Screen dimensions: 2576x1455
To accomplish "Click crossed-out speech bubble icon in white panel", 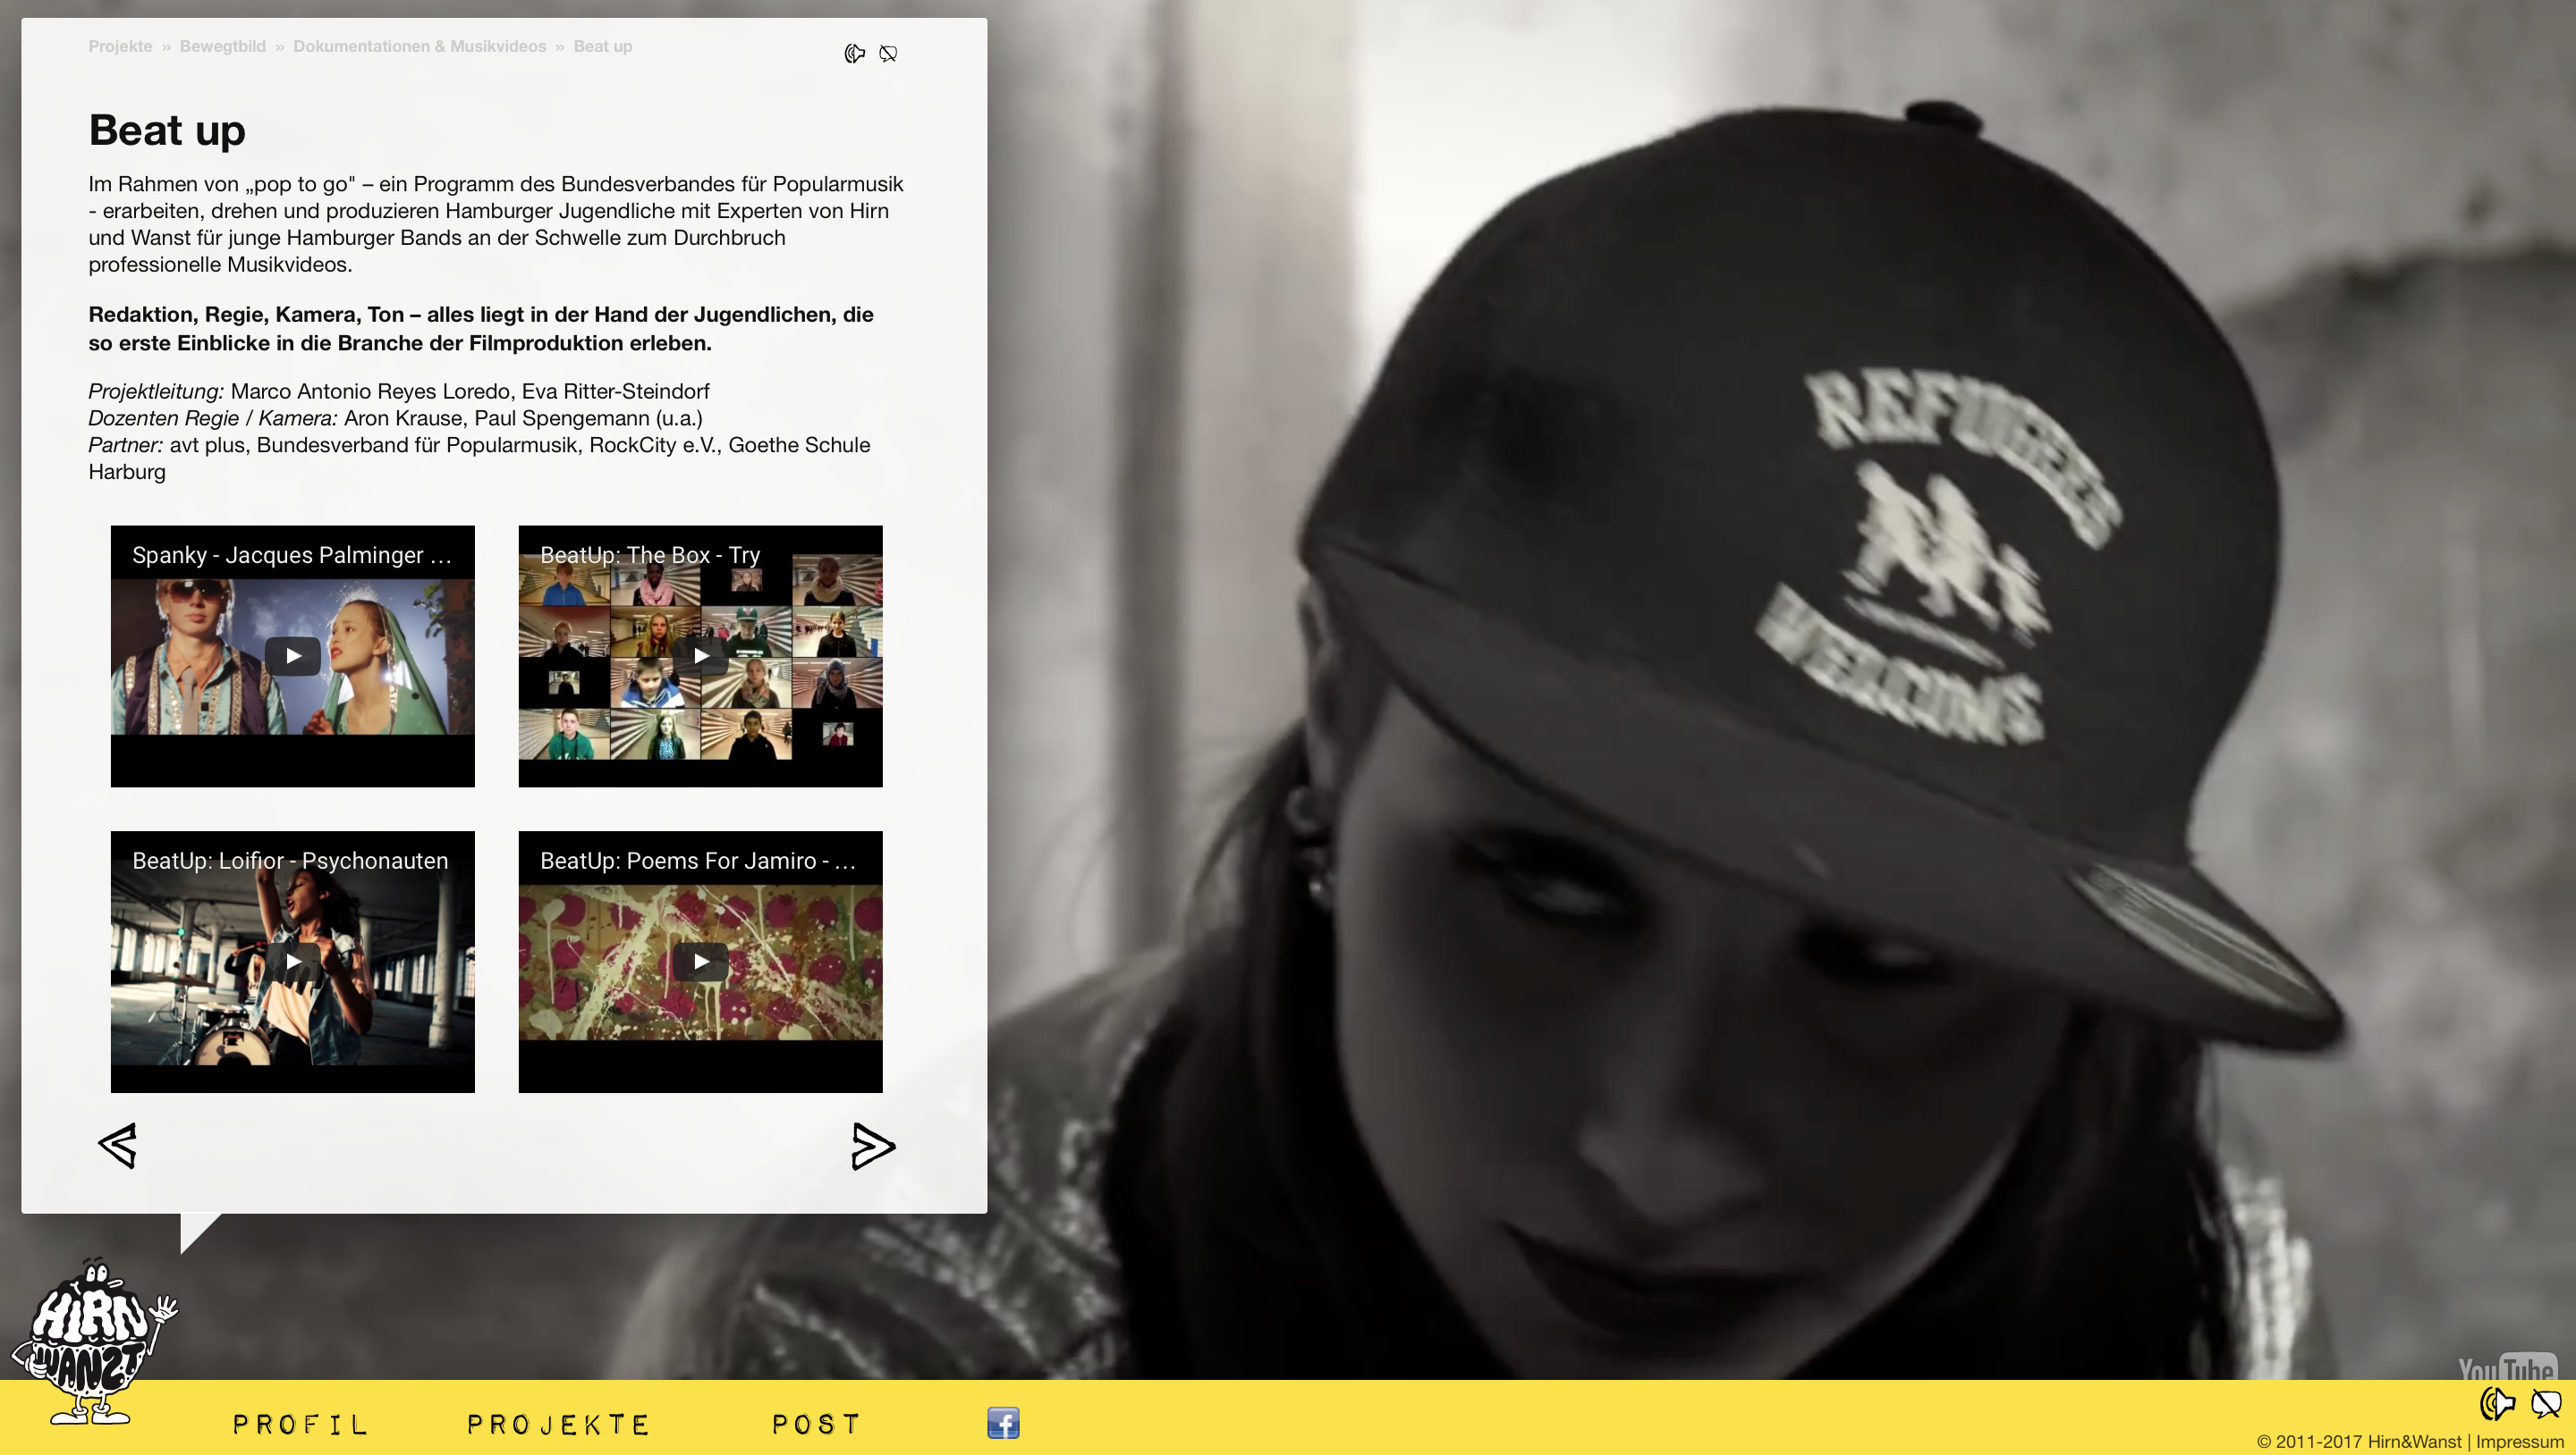I will coord(888,53).
